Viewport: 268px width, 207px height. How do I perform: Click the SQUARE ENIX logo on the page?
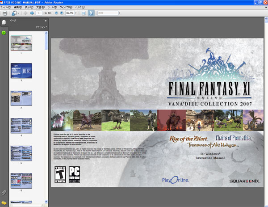point(245,181)
